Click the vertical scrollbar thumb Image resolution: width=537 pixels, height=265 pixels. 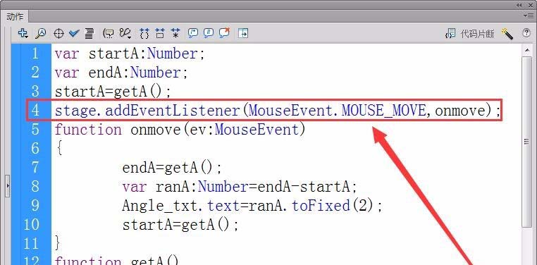[526, 141]
